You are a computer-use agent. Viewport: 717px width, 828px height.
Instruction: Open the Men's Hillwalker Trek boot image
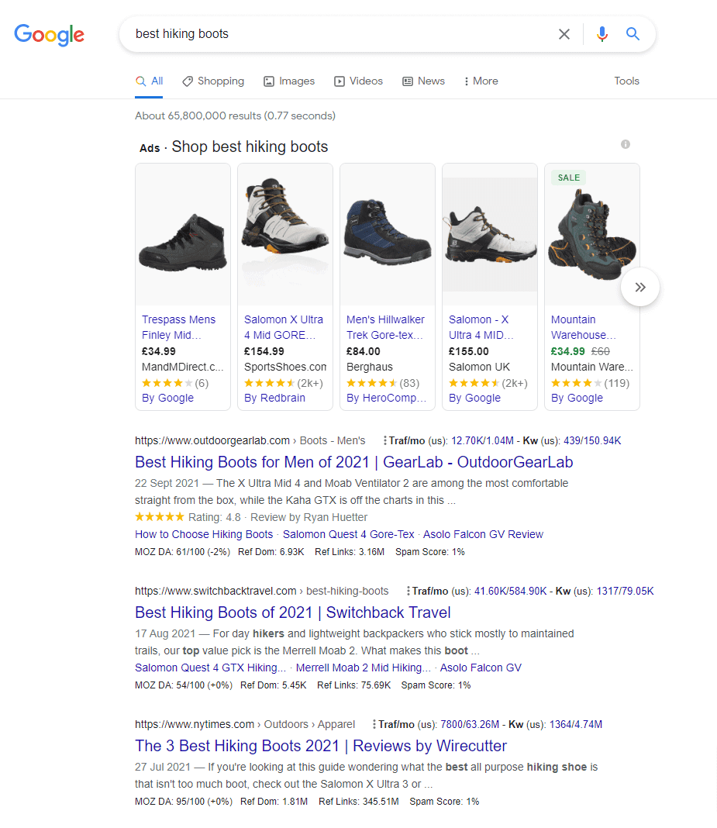(388, 235)
